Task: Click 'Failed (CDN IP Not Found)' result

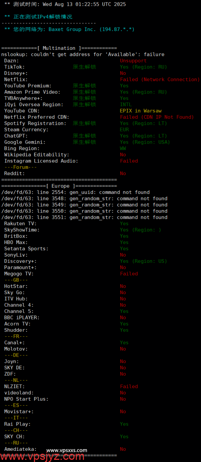Action: 157,117
